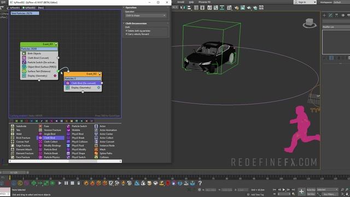
Task: Collapse the Cloth Deconversion rollout
Action: (136, 24)
